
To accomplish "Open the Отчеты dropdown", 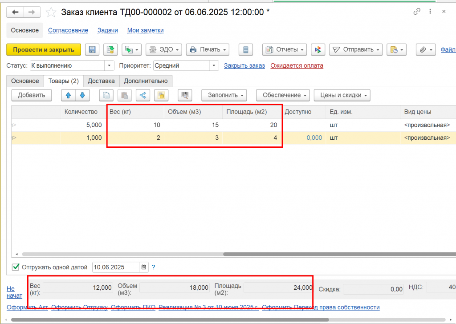I will coord(285,50).
